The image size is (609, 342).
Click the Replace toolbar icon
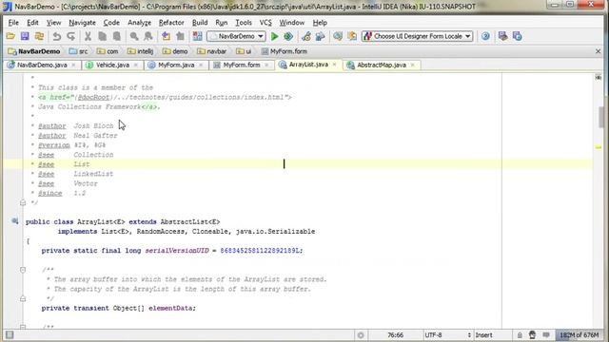(x=148, y=36)
